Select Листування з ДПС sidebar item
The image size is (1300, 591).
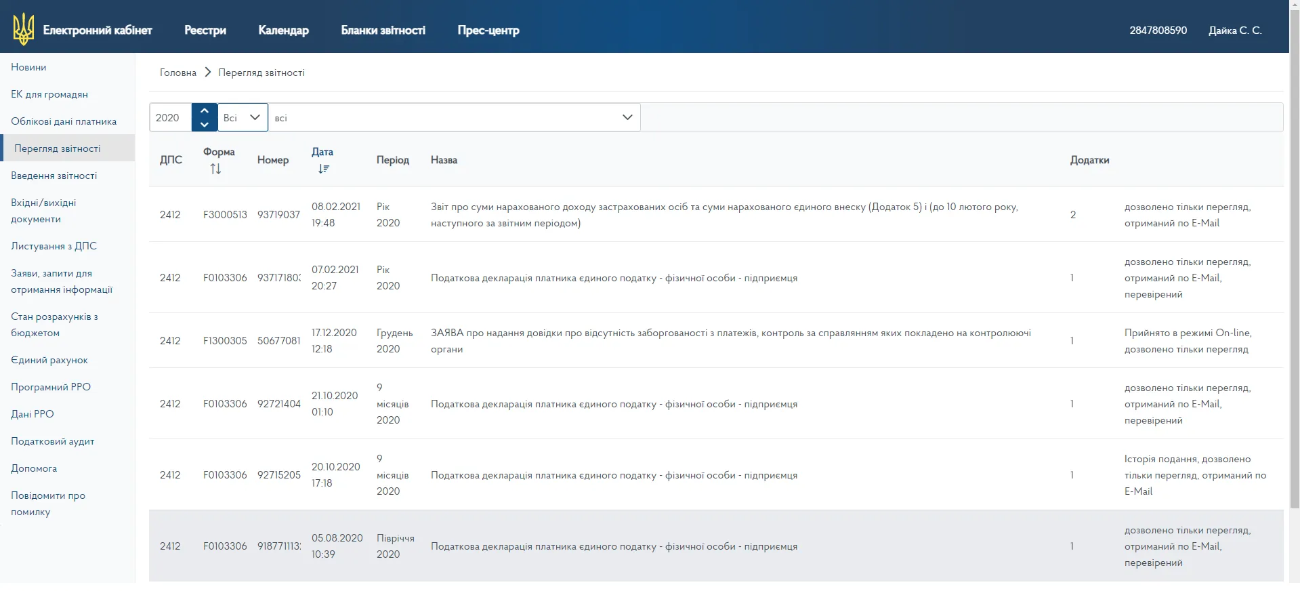(54, 246)
